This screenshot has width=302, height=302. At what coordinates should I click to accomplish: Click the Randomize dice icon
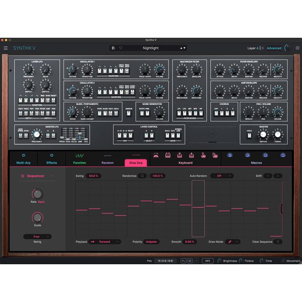click(142, 176)
